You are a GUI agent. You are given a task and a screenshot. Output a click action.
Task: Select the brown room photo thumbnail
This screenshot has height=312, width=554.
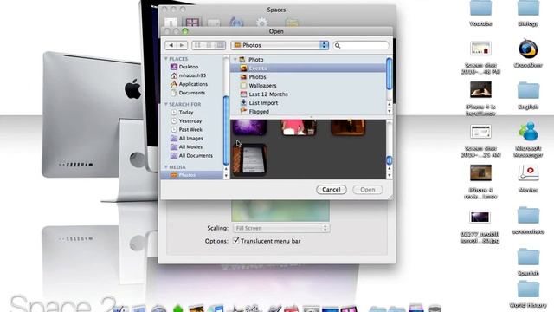click(348, 127)
